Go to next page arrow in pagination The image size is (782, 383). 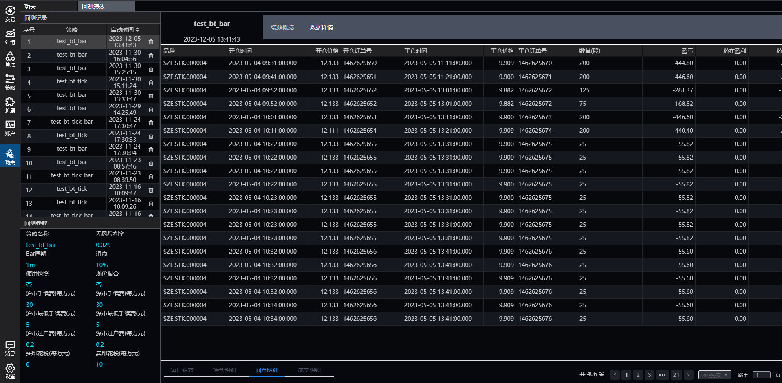tap(689, 375)
